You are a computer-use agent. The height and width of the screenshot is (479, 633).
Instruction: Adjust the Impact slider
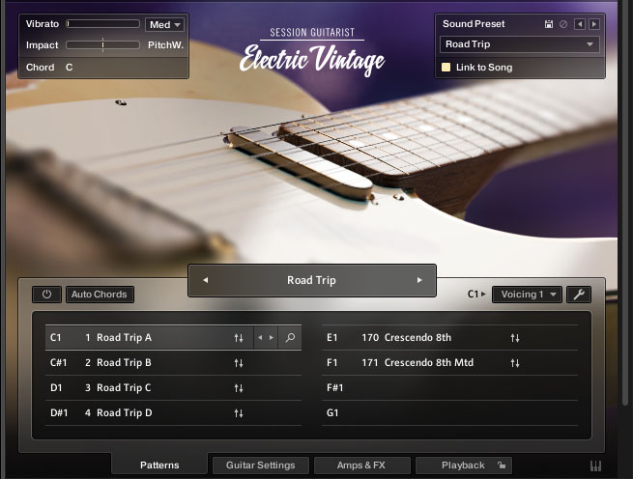[x=103, y=44]
